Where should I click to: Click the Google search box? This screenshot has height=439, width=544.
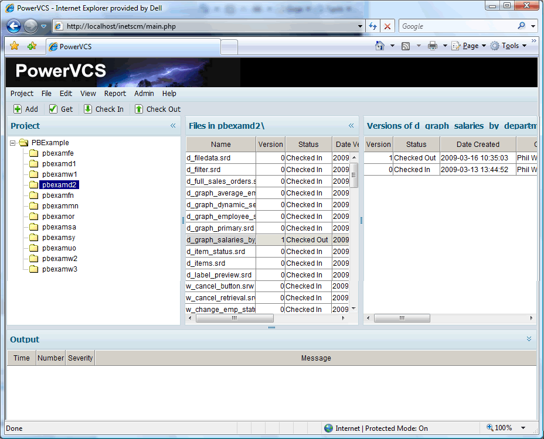click(x=458, y=26)
